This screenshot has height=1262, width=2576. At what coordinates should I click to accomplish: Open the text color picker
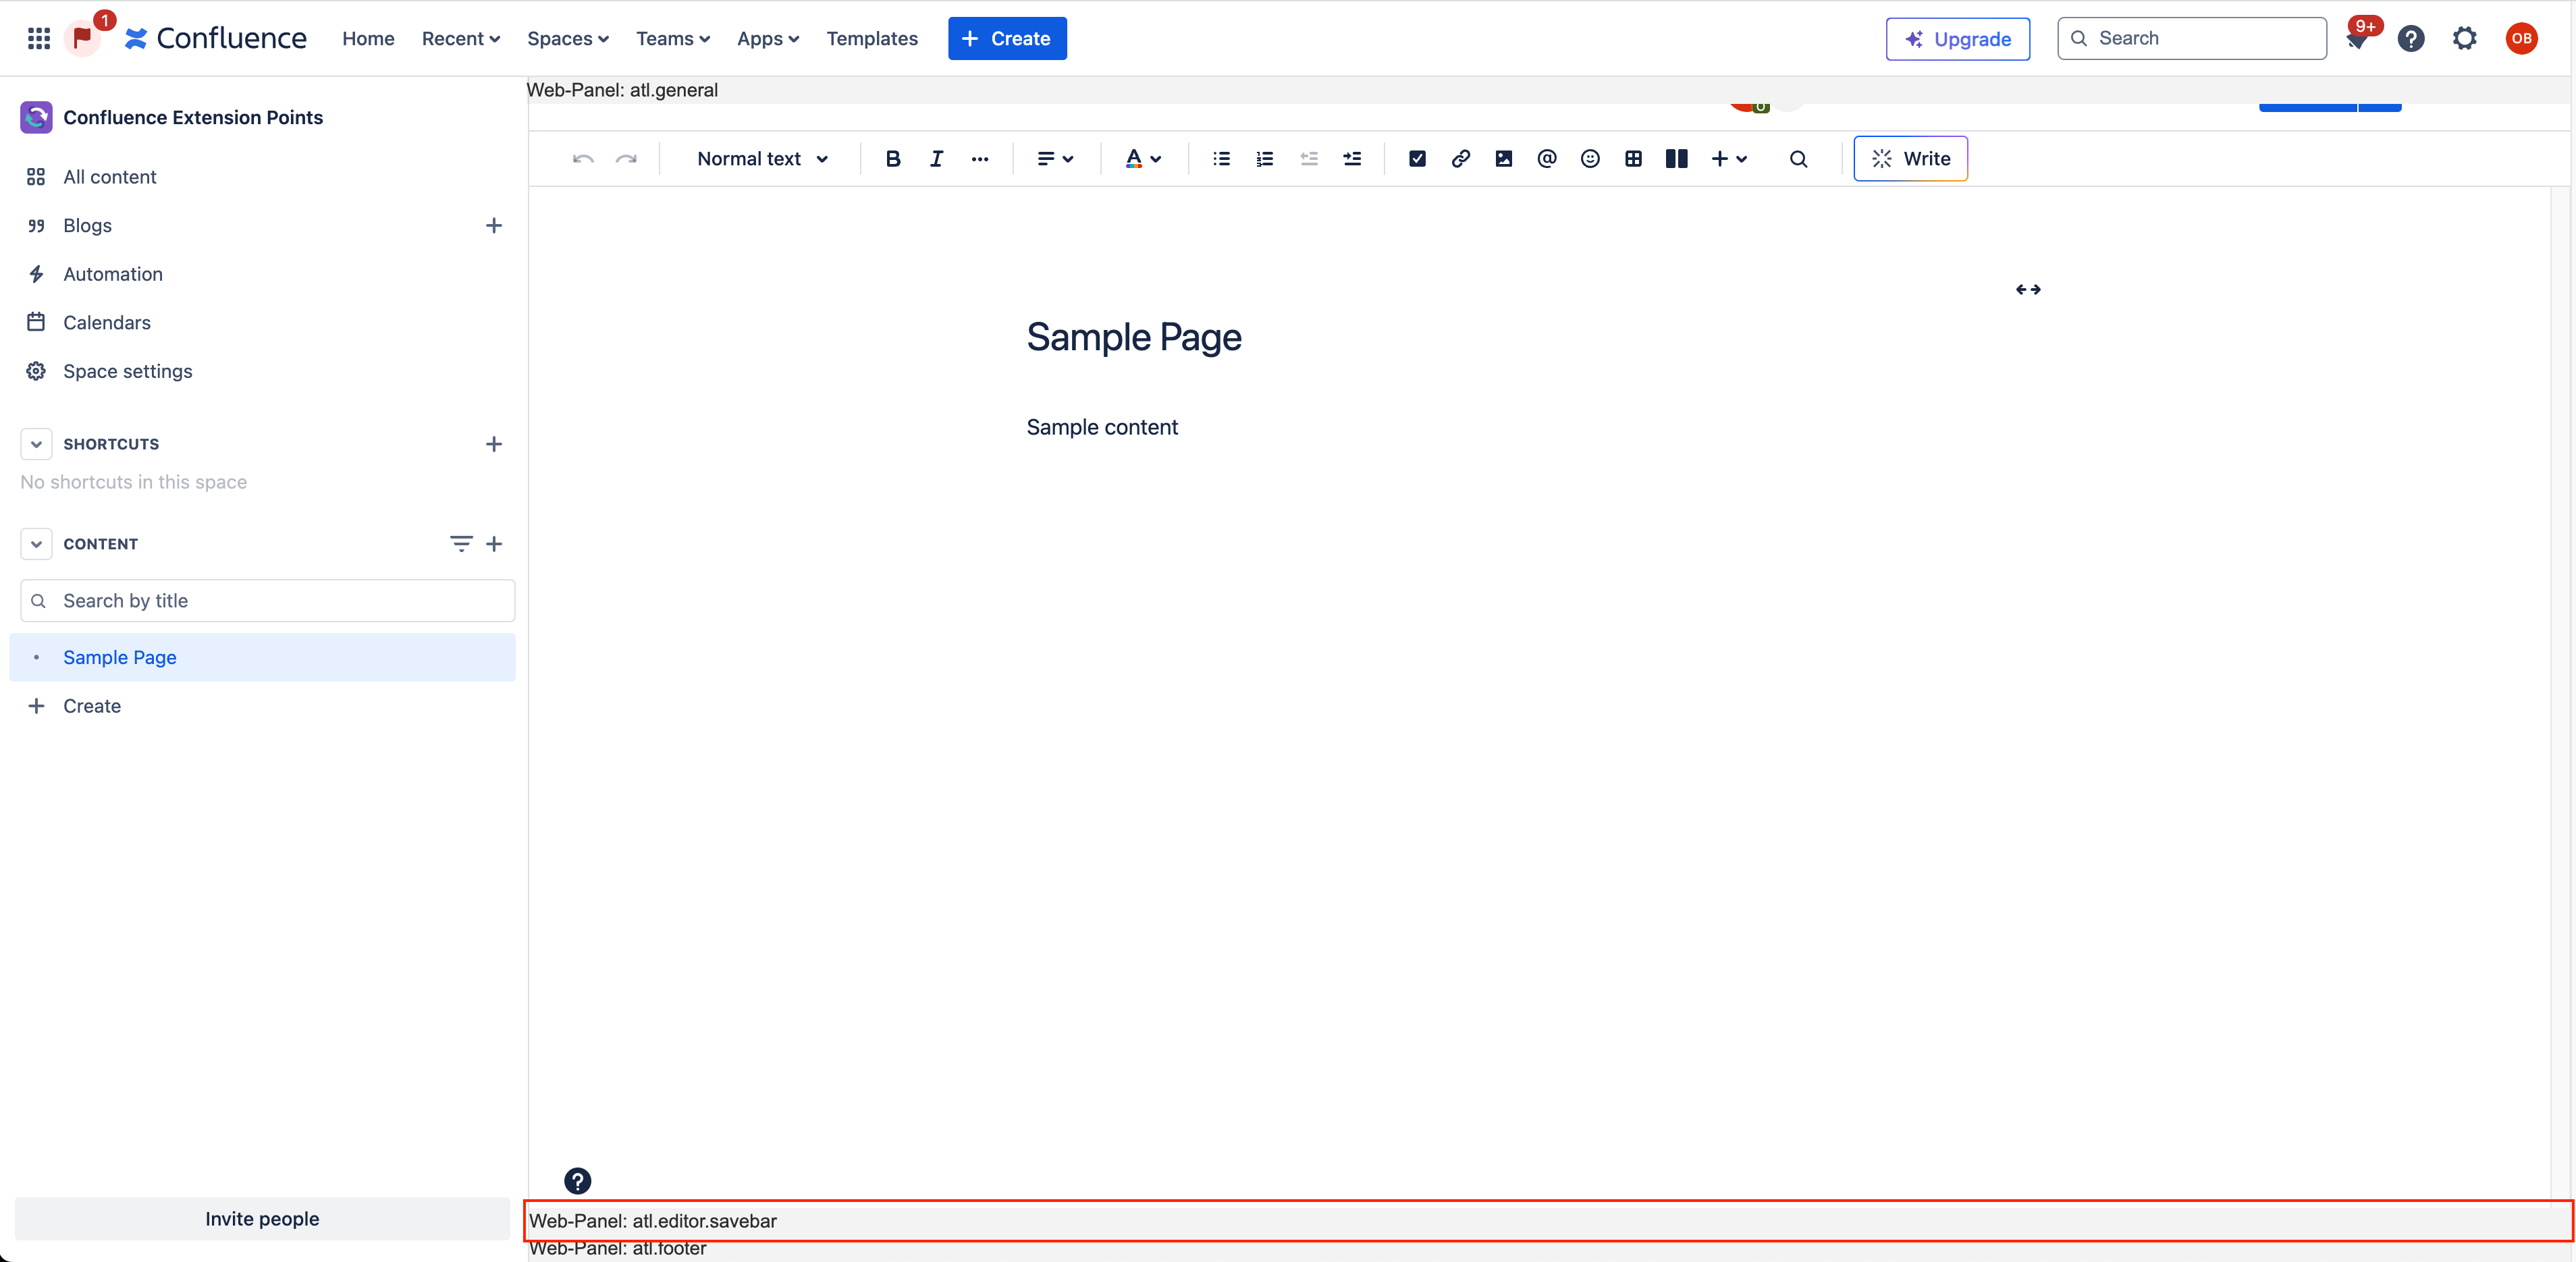coord(1143,159)
